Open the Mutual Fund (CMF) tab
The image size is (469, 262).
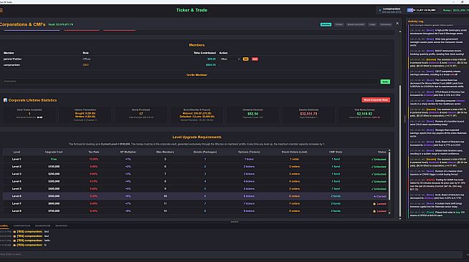tap(356, 24)
